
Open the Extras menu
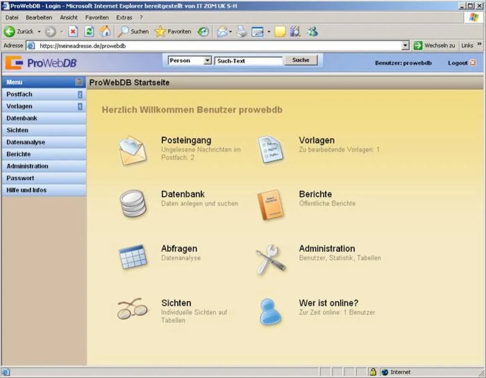[124, 17]
